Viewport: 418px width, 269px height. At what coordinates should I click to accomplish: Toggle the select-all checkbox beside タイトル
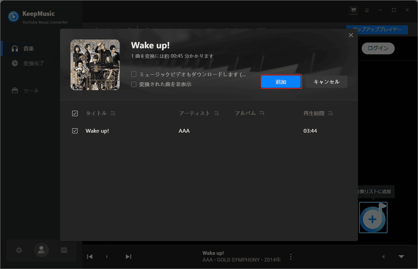pyautogui.click(x=75, y=113)
